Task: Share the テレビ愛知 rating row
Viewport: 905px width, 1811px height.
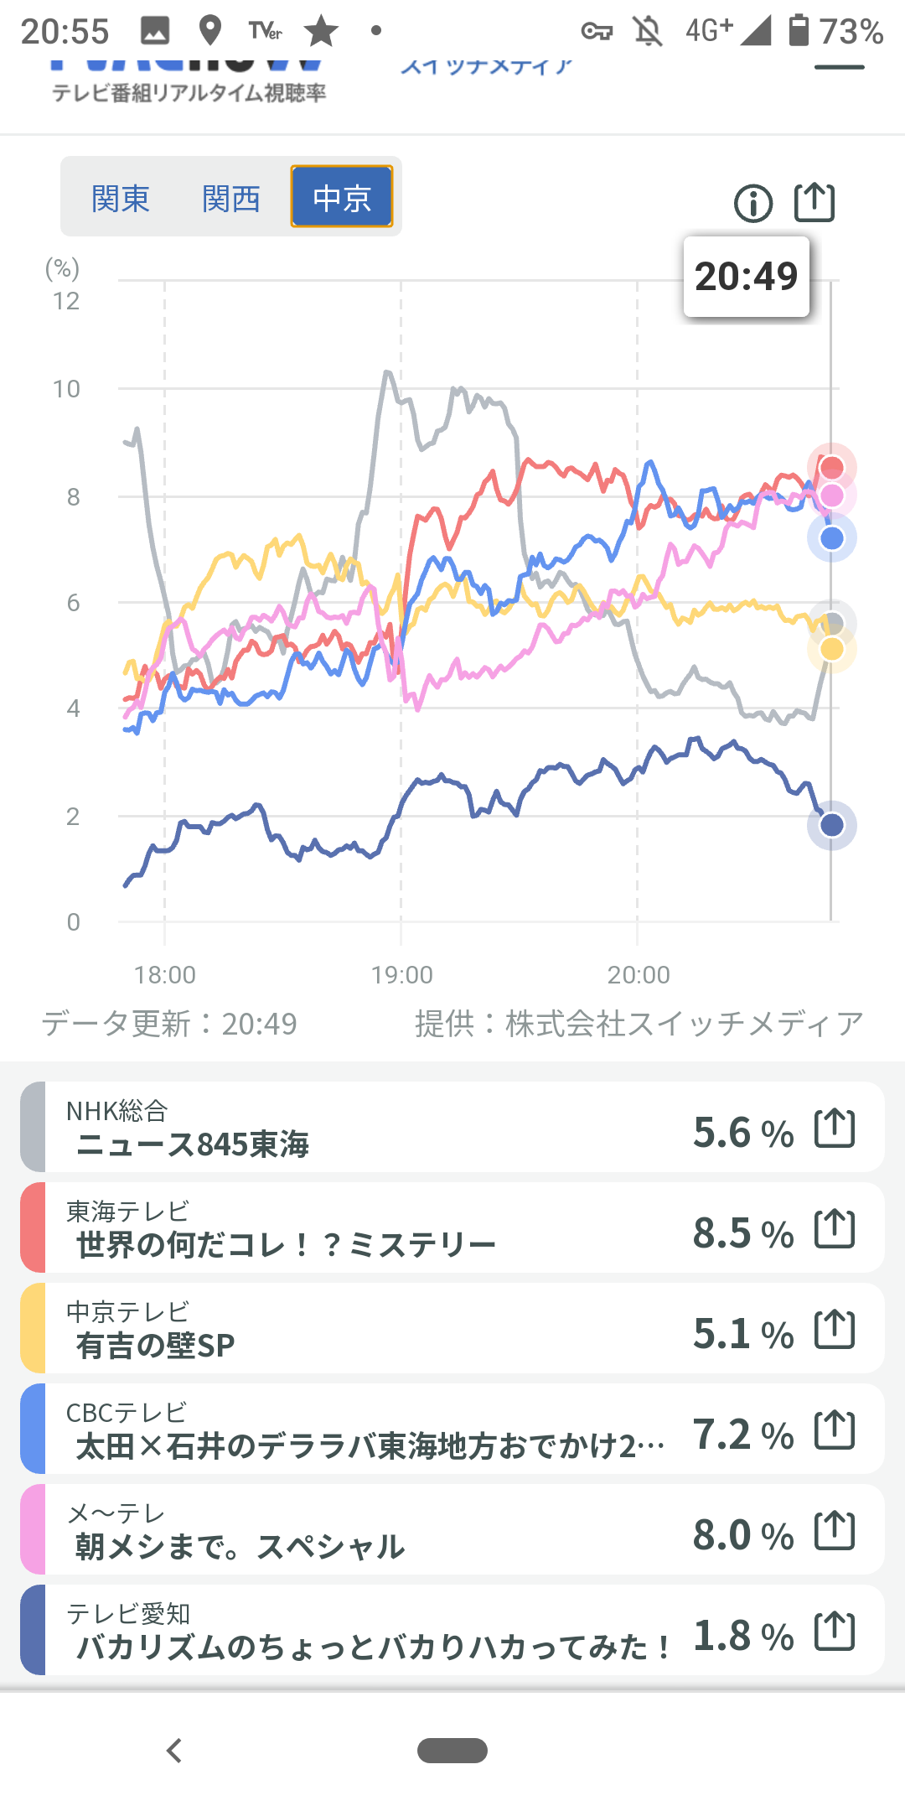Action: [x=835, y=1632]
